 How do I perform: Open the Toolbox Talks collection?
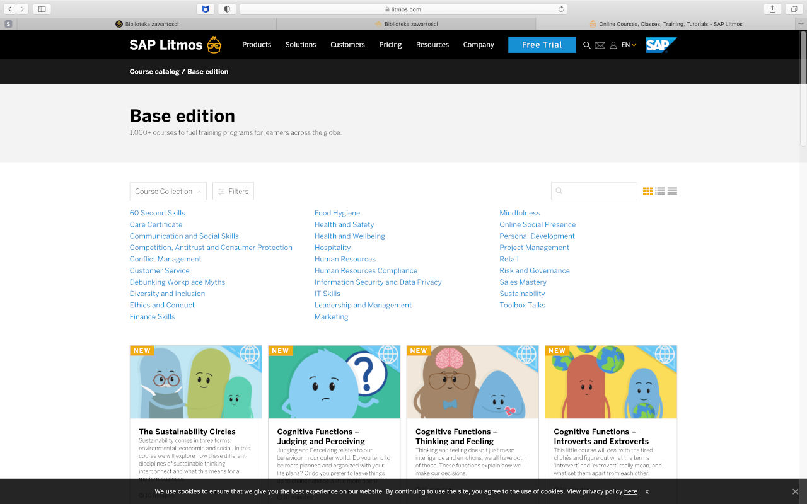(522, 305)
